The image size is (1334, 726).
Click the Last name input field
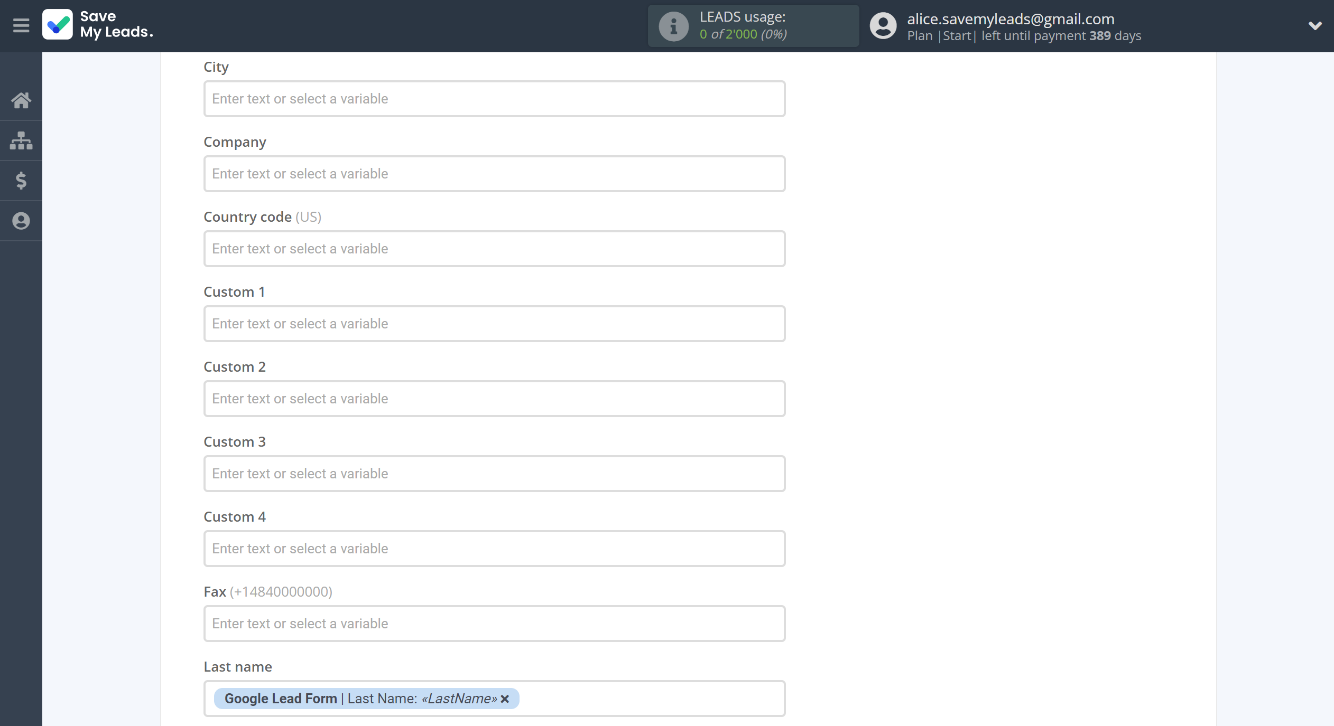[494, 699]
